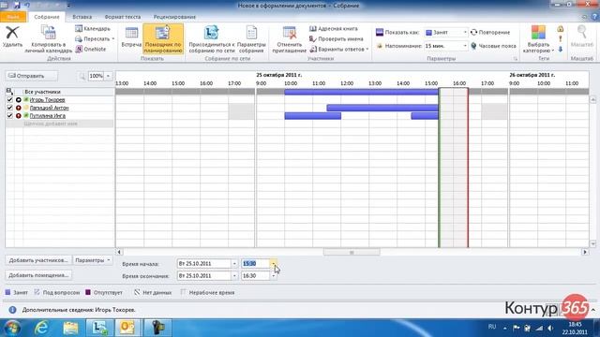Click attendee name Игорь Токарев link

(x=47, y=100)
